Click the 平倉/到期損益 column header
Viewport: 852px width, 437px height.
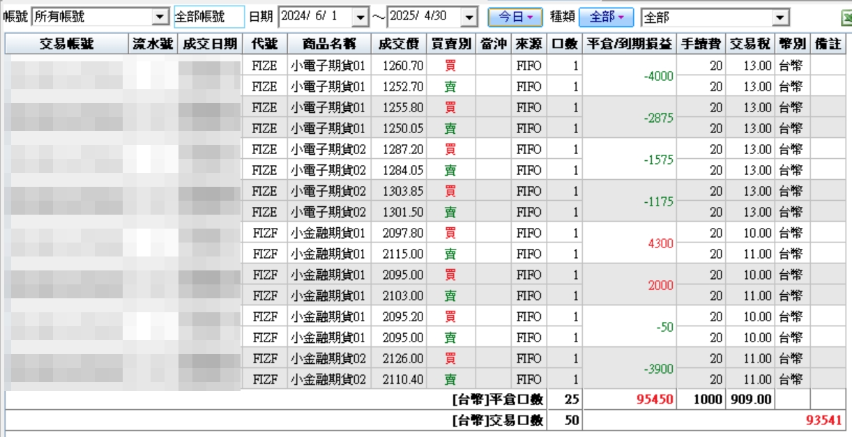click(629, 45)
